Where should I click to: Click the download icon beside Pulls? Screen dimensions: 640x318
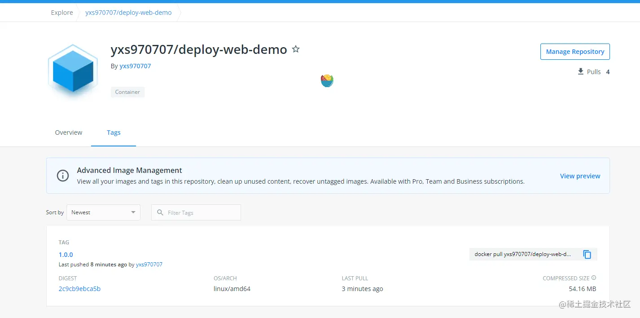coord(581,71)
